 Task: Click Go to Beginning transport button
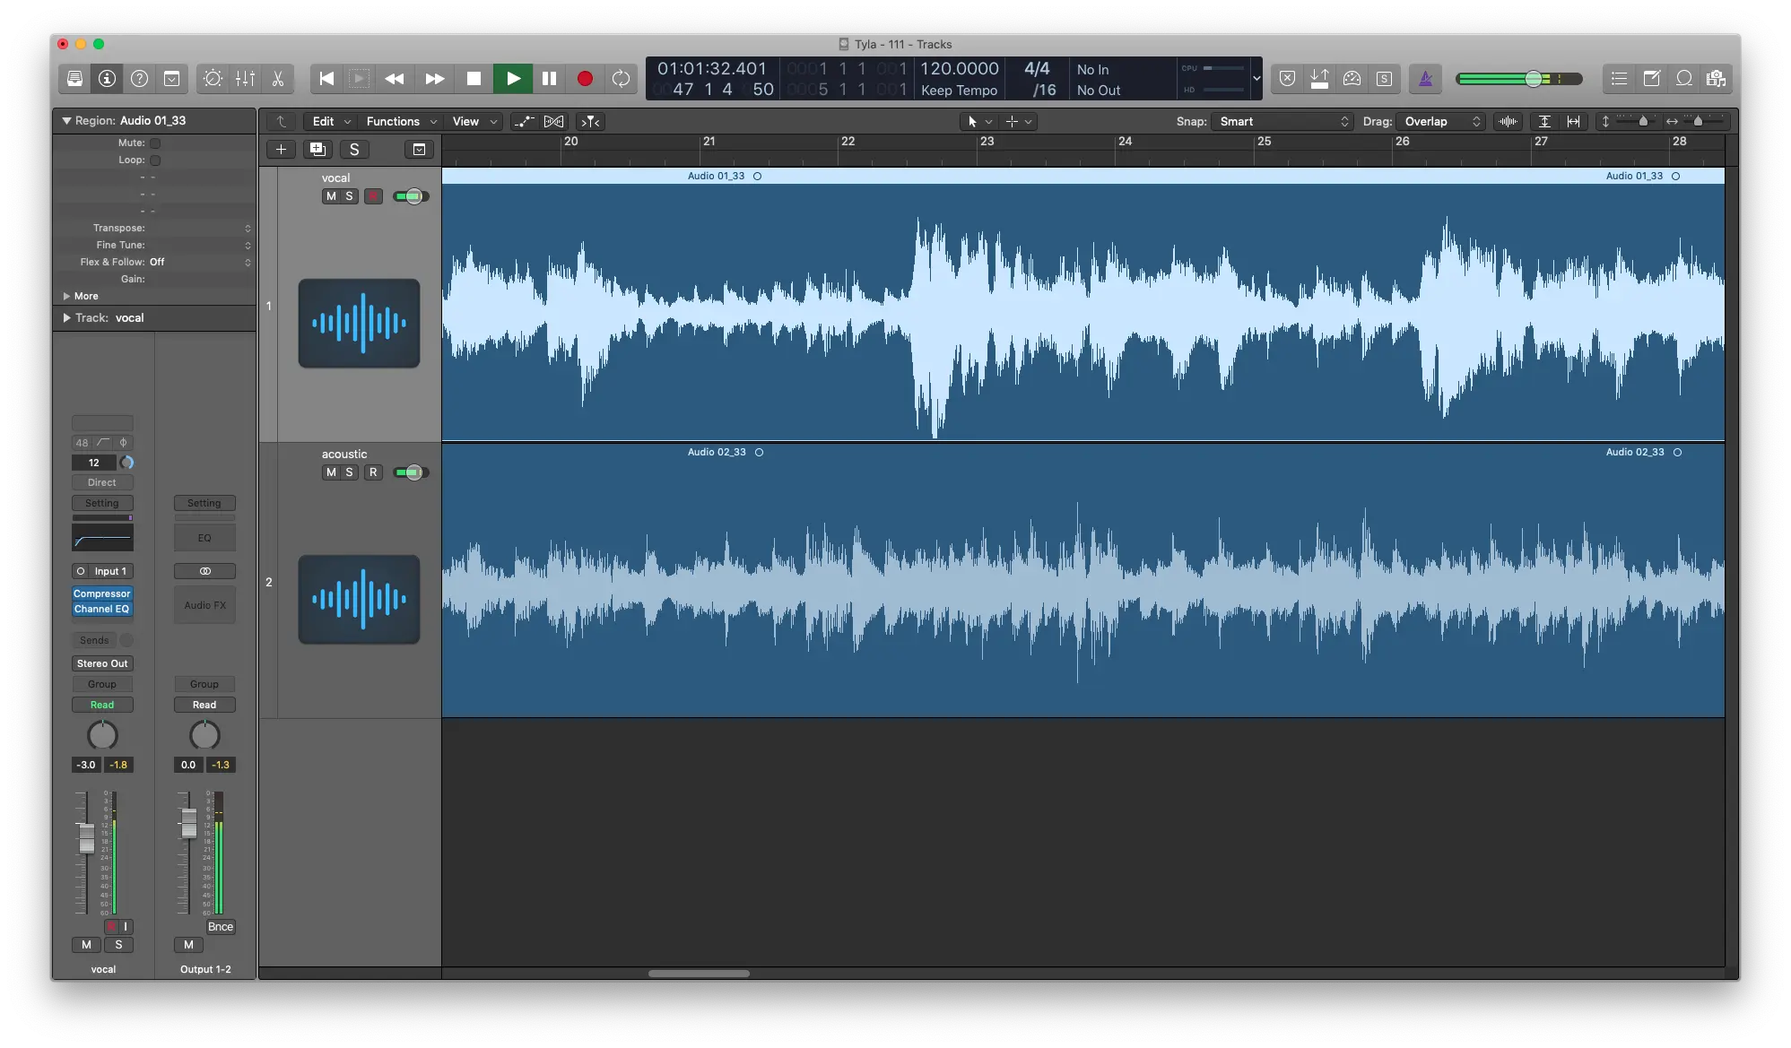[326, 79]
